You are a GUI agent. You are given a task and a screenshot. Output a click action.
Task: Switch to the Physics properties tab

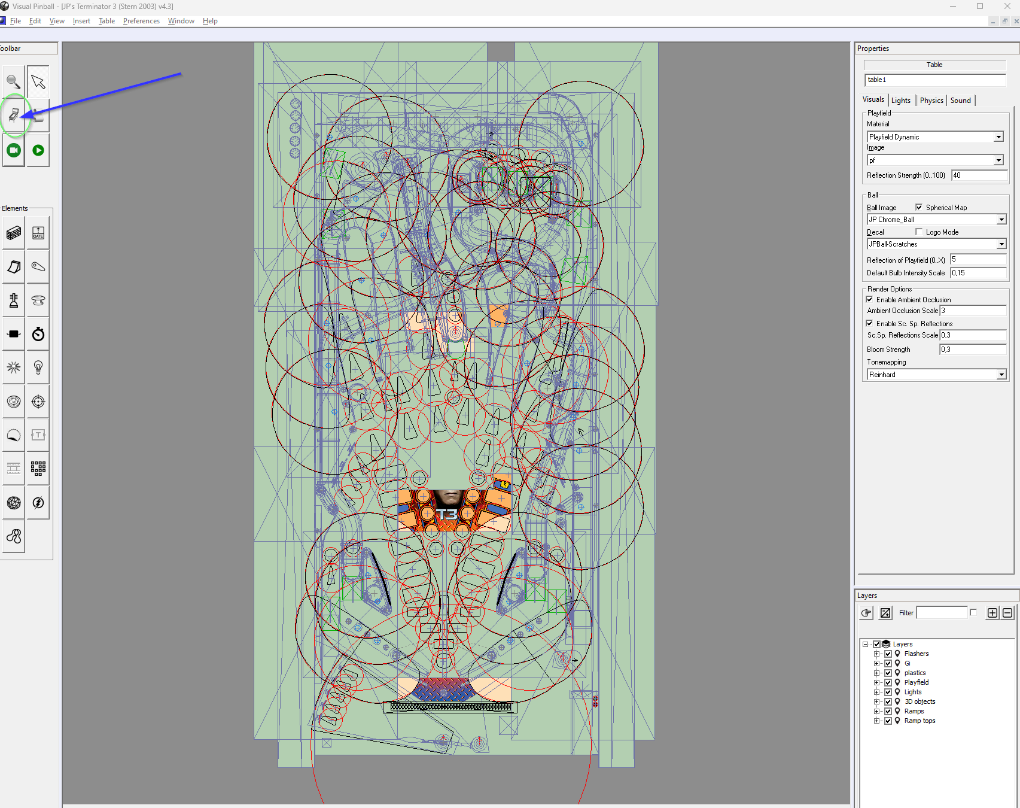pyautogui.click(x=931, y=101)
